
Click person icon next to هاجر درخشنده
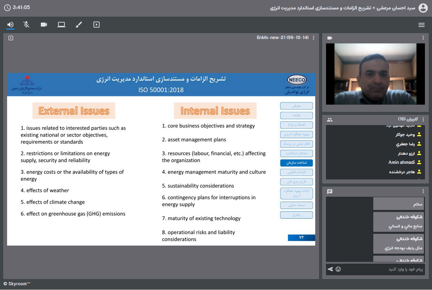pos(419,172)
